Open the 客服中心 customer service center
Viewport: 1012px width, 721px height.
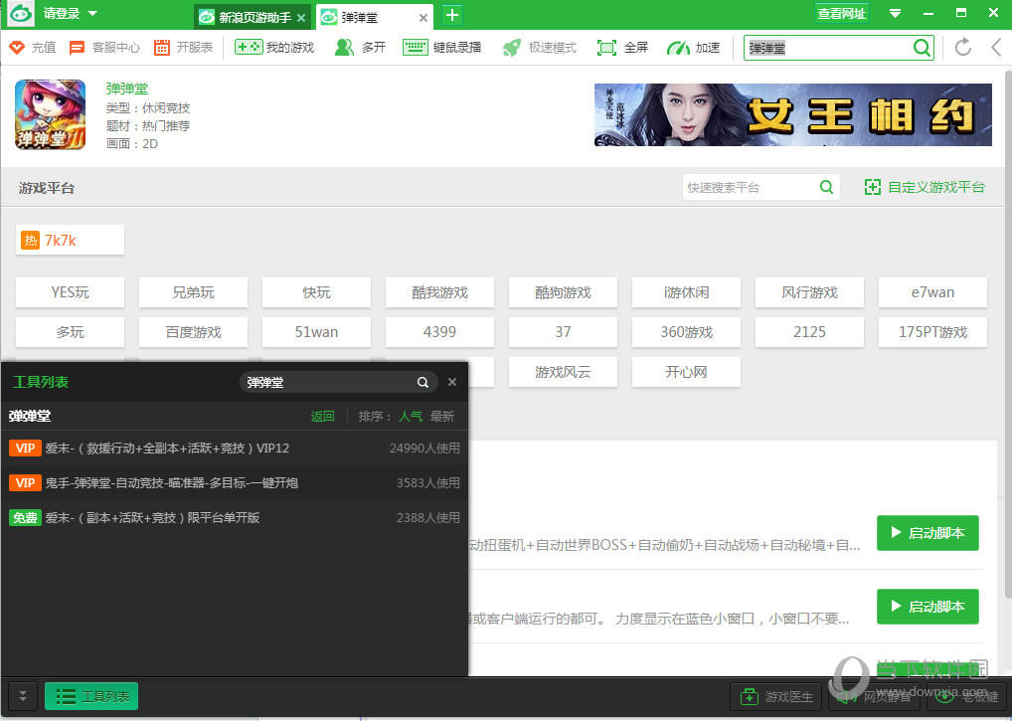98,47
